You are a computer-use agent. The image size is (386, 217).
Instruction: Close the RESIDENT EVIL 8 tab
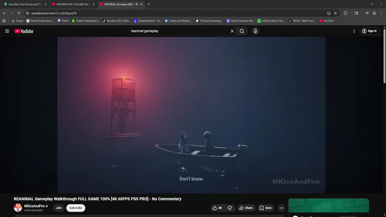93,4
